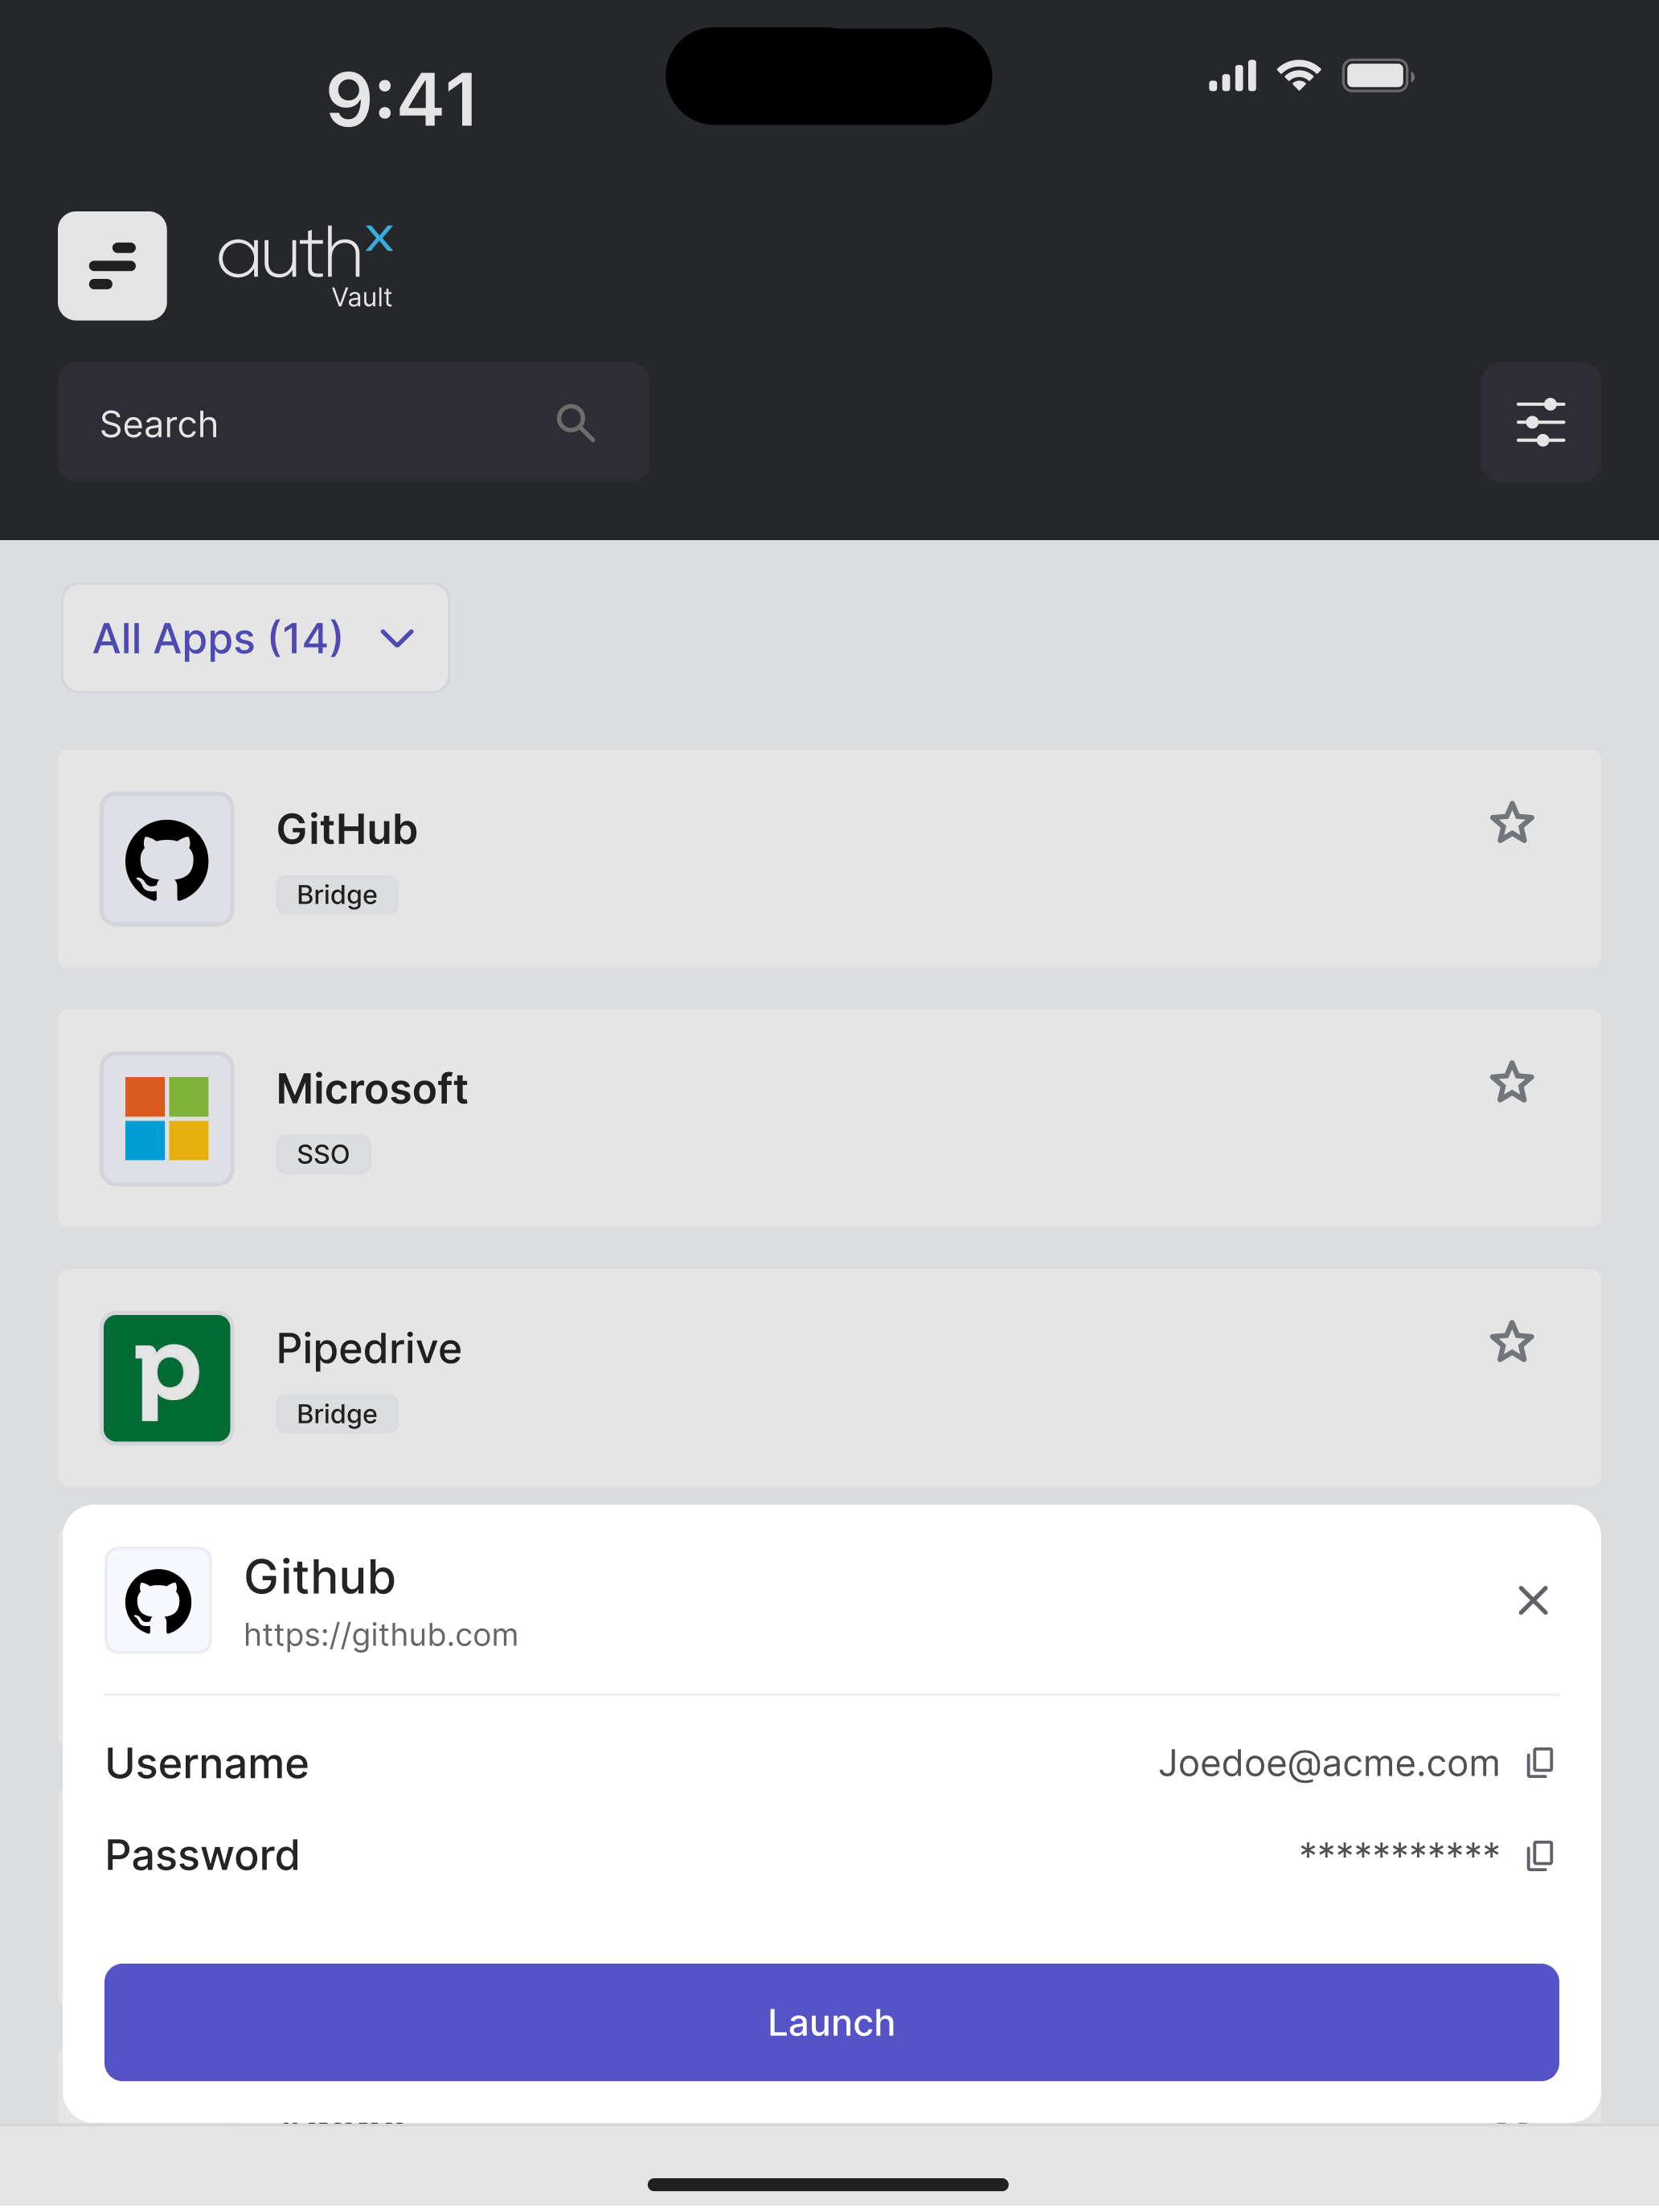Launch the Github app
This screenshot has height=2212, width=1659.
coord(831,2023)
